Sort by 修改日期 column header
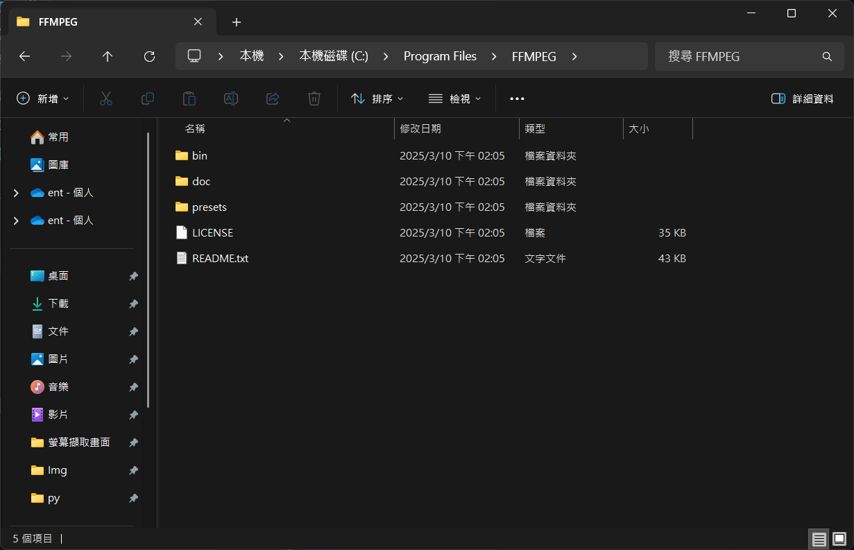The image size is (854, 550). click(420, 129)
